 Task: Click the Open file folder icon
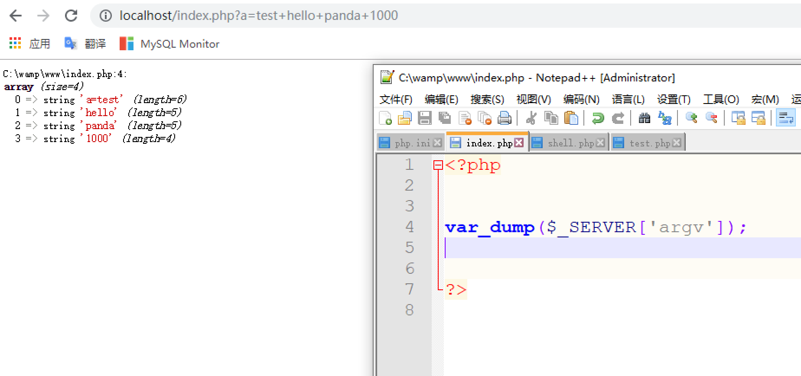[x=404, y=118]
